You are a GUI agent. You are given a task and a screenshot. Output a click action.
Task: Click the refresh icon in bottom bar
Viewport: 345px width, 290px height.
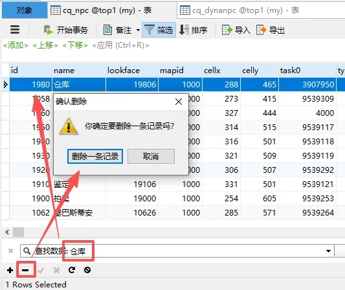click(72, 270)
